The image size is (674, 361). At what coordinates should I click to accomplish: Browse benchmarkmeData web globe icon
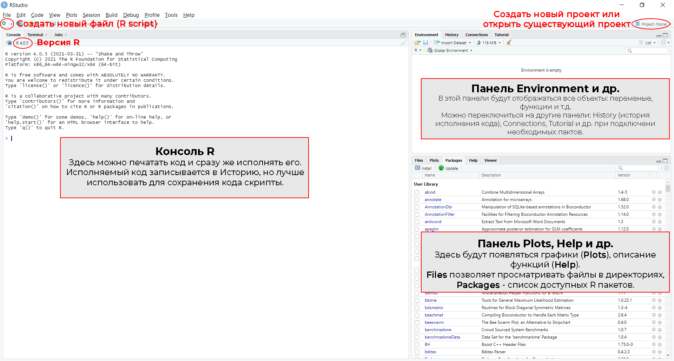pyautogui.click(x=654, y=337)
